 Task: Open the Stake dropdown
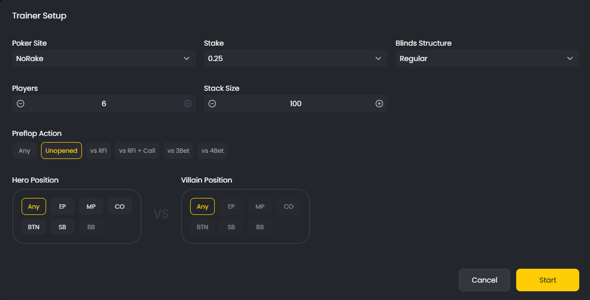295,58
